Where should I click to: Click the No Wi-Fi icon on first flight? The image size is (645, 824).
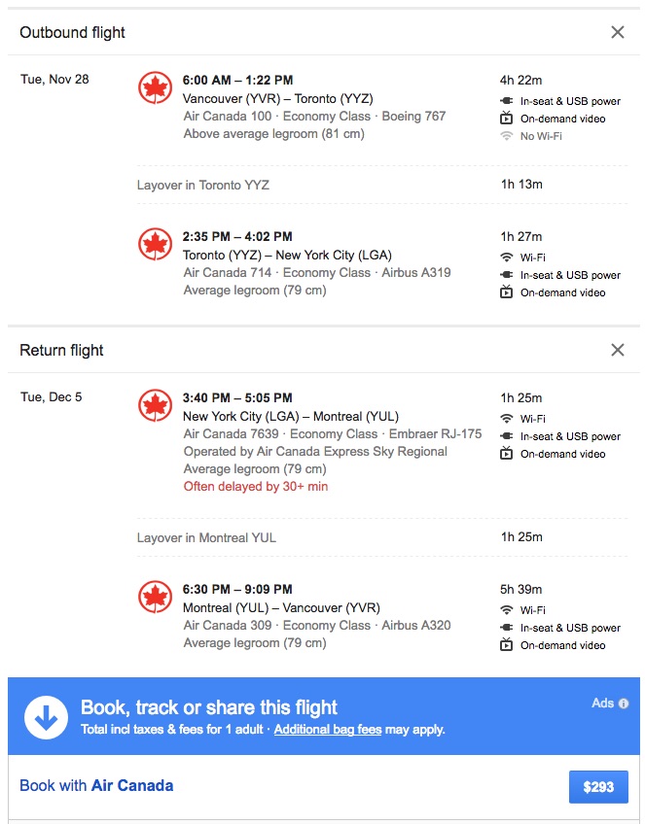coord(506,136)
